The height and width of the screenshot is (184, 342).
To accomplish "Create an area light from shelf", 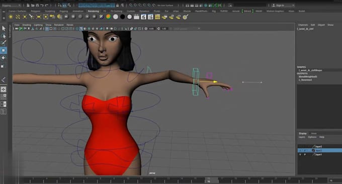I will click(x=39, y=17).
